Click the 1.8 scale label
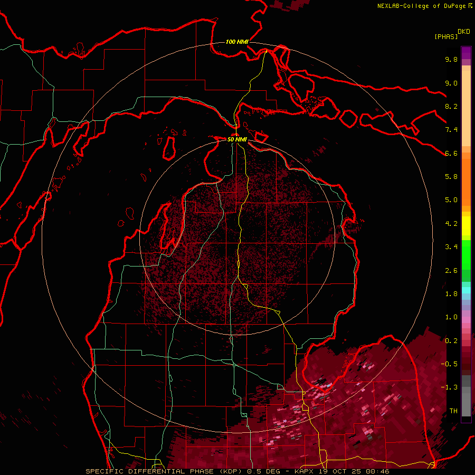 click(451, 294)
